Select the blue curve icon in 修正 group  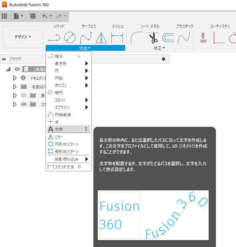click(x=184, y=38)
